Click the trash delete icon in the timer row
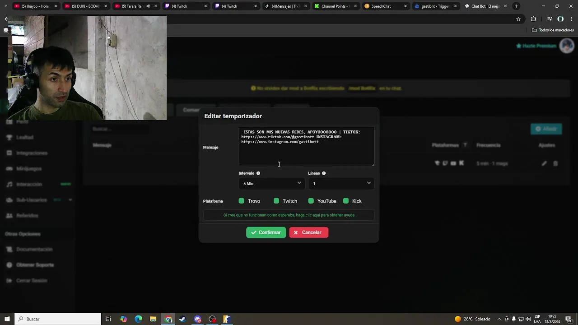Screen dimensions: 578x325 click(555, 163)
